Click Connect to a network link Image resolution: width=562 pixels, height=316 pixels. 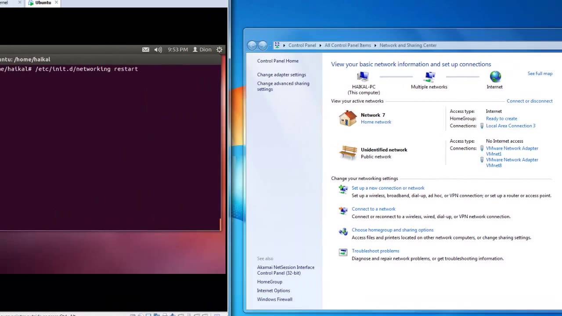pos(374,209)
